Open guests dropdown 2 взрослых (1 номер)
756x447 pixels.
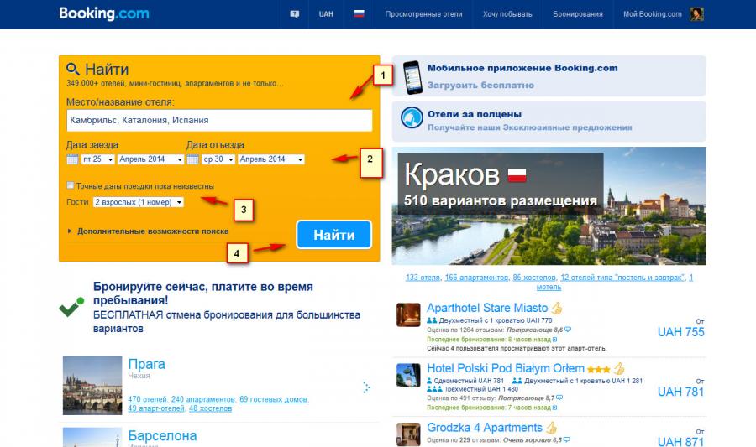coord(139,202)
